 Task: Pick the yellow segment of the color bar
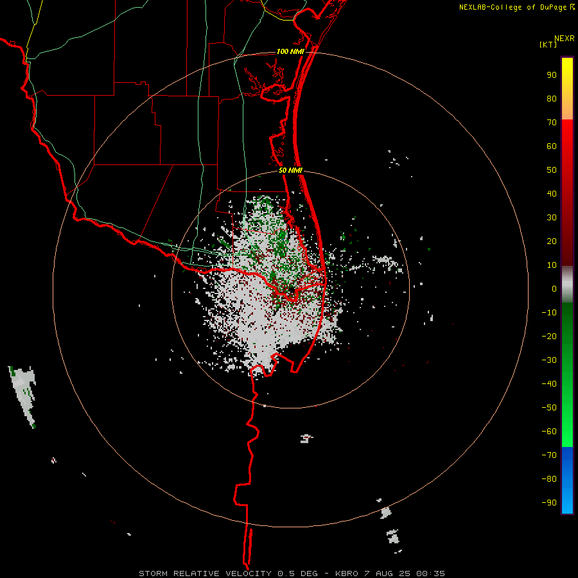pyautogui.click(x=567, y=89)
